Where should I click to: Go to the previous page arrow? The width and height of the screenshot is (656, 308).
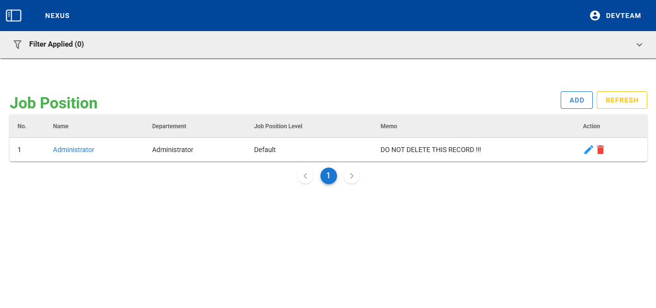305,176
